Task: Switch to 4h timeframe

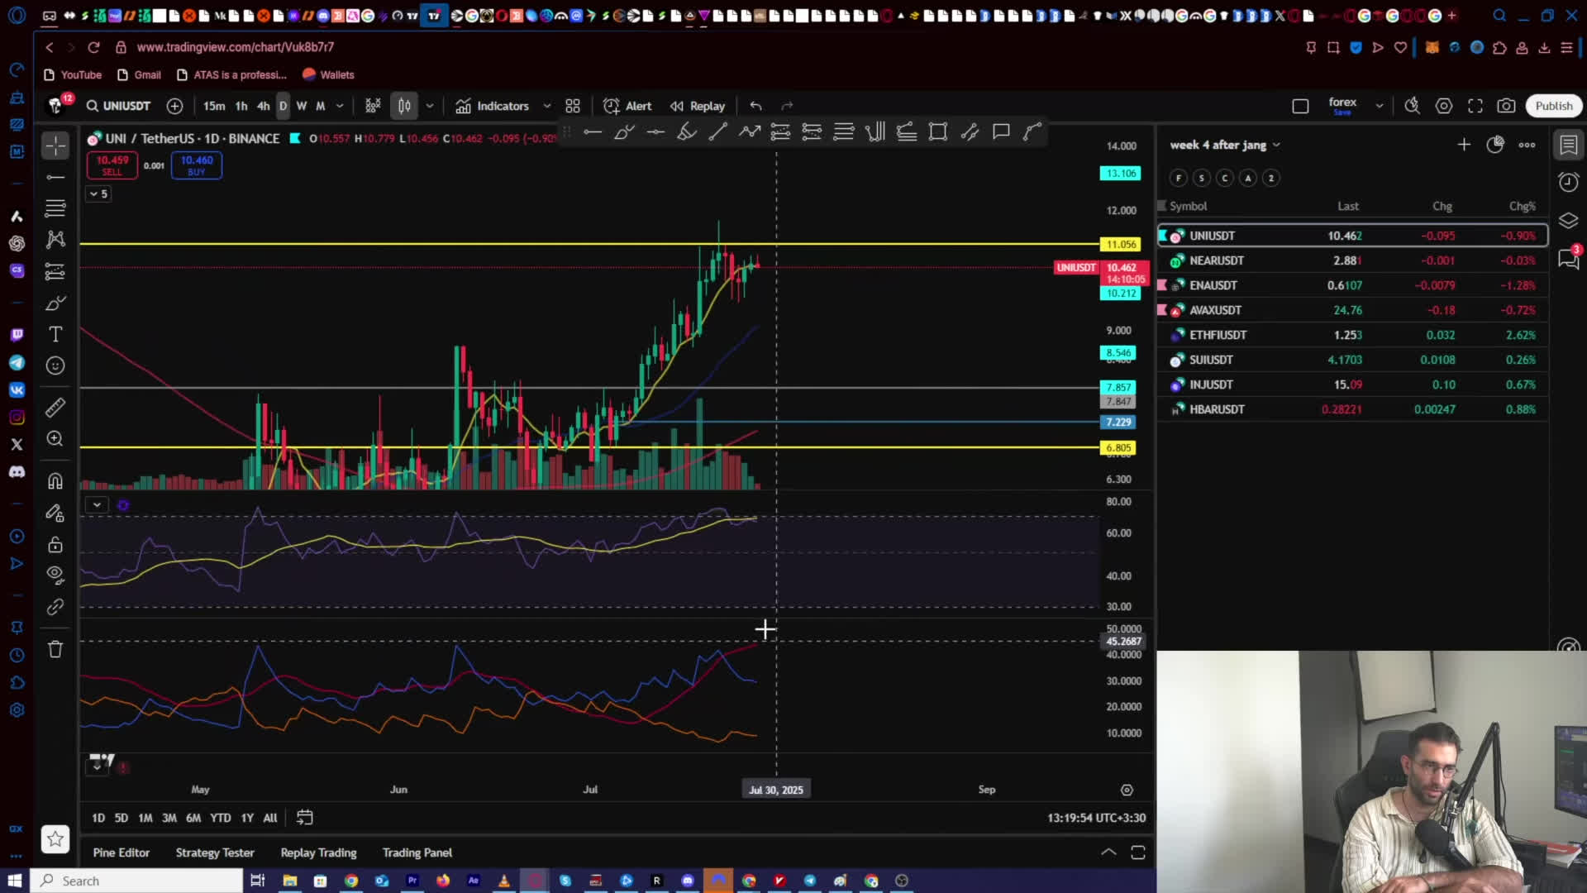Action: pos(263,106)
